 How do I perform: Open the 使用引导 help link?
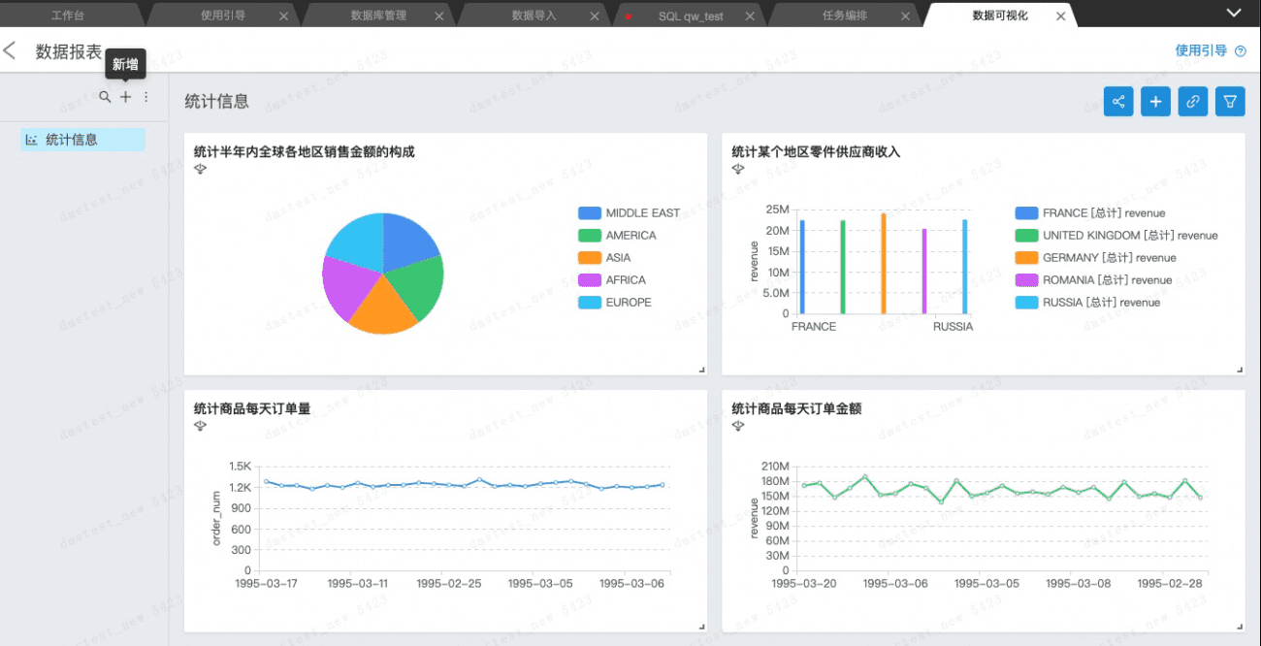click(x=1202, y=49)
